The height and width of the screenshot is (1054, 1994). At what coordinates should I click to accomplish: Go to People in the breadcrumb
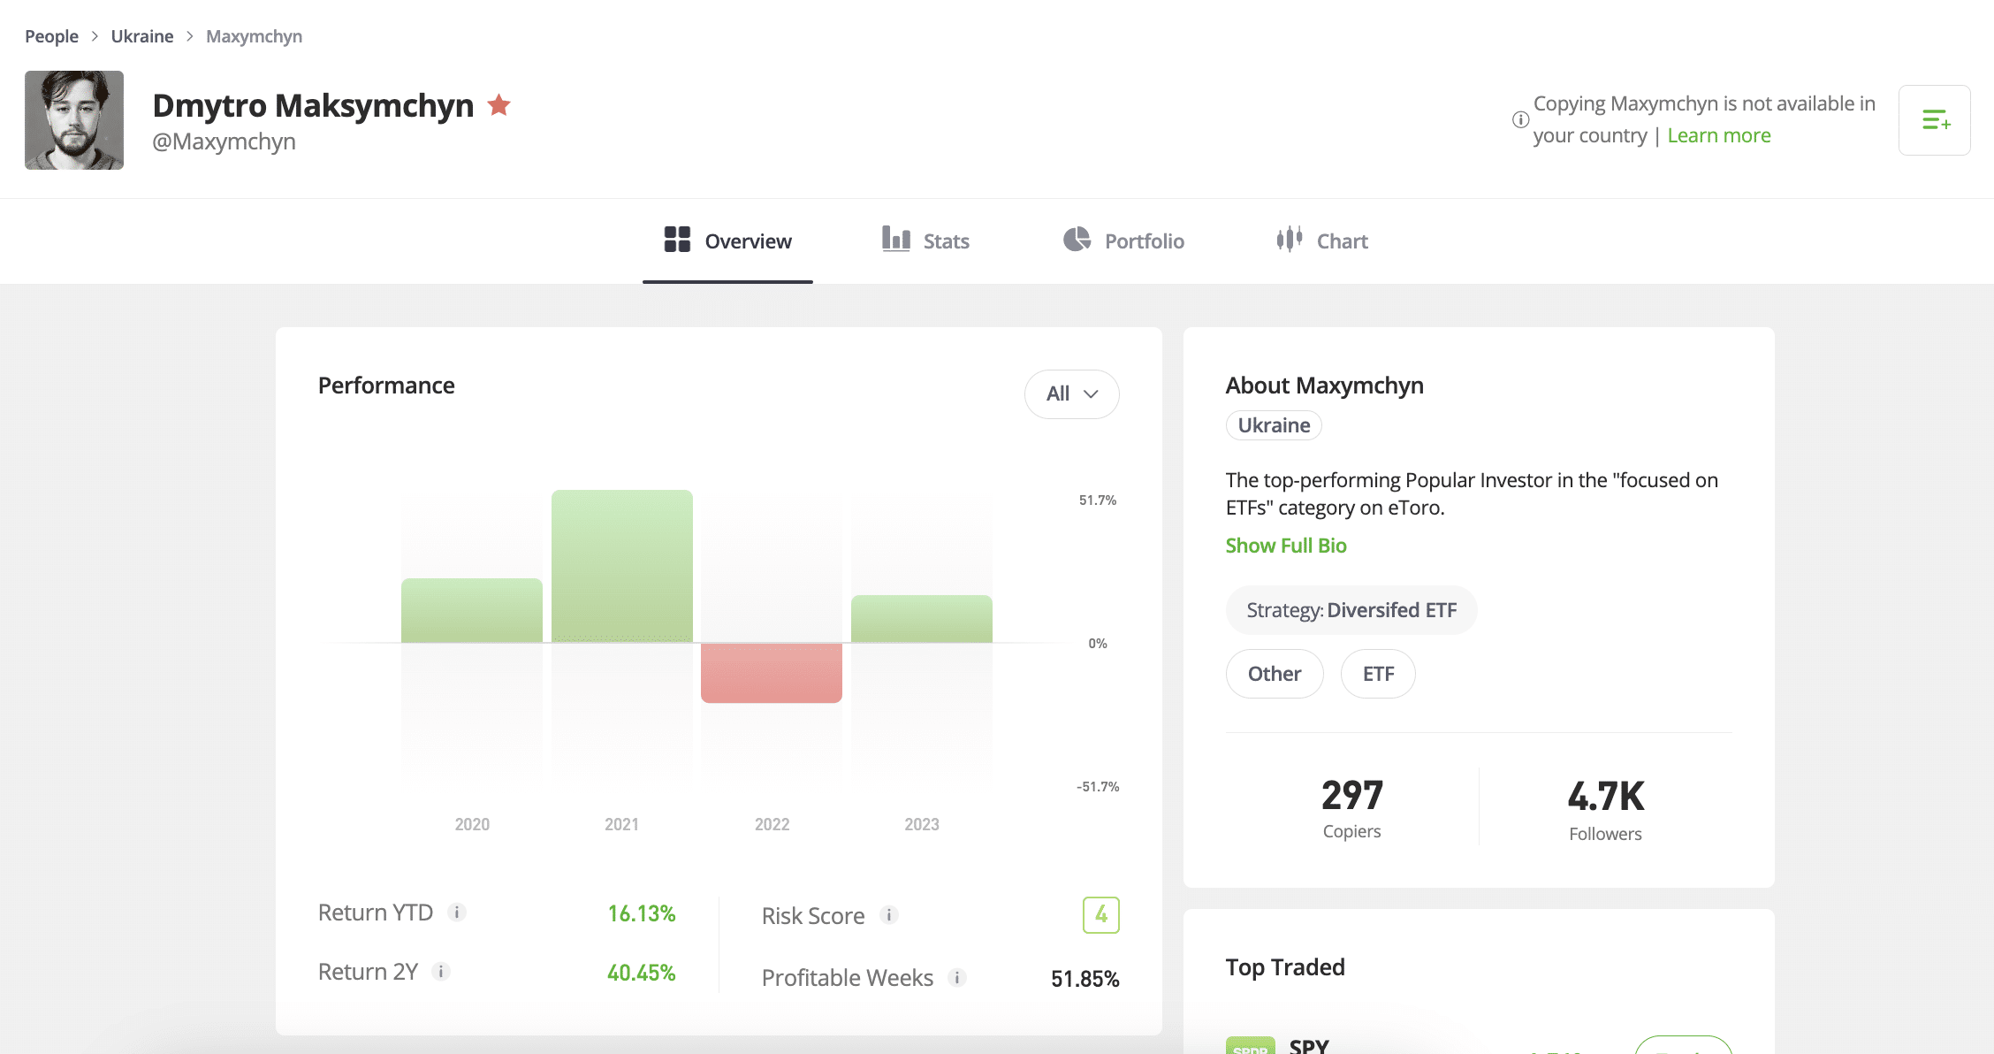click(51, 36)
